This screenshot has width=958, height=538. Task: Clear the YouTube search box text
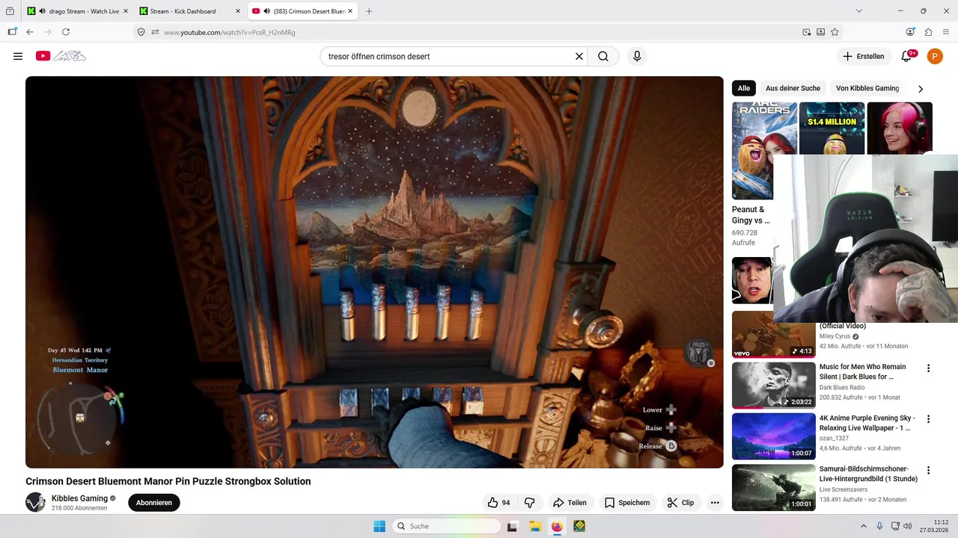pyautogui.click(x=579, y=56)
